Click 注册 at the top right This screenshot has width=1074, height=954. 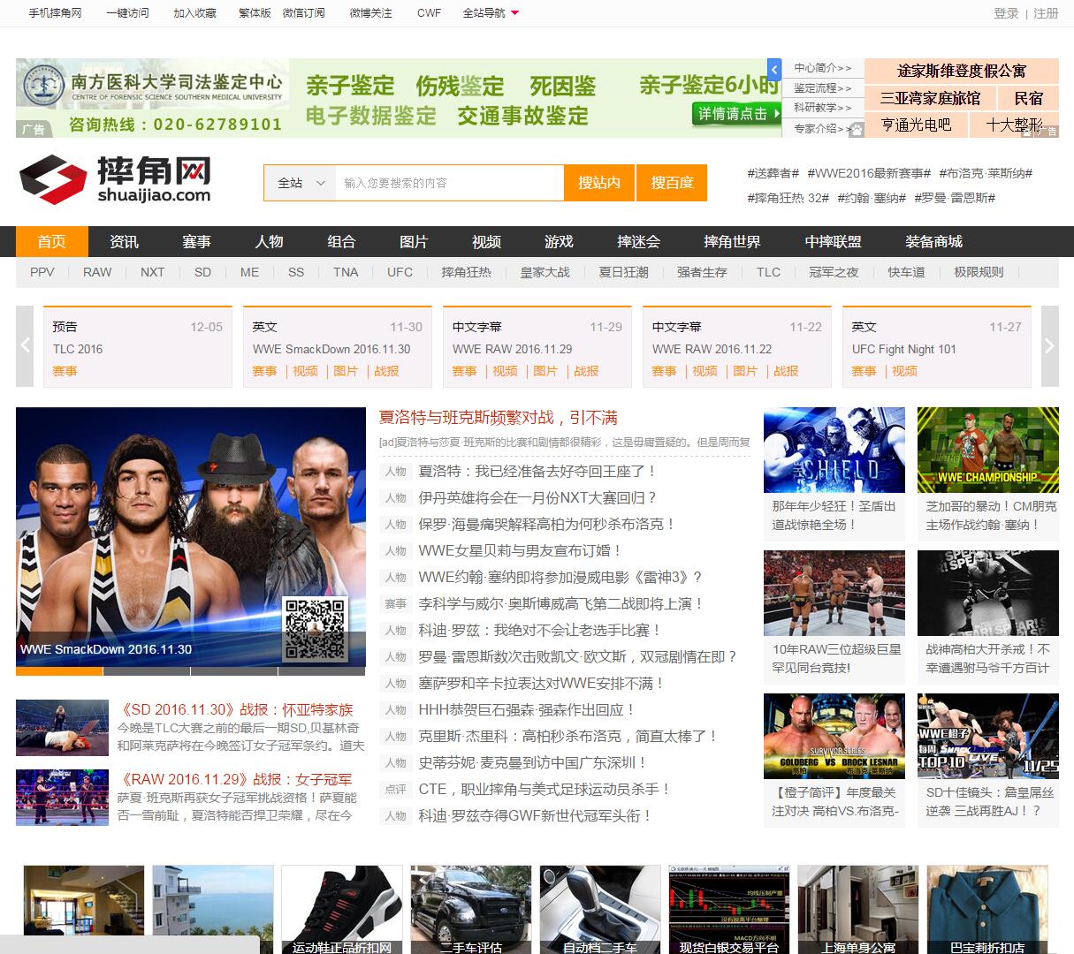pos(1046,13)
